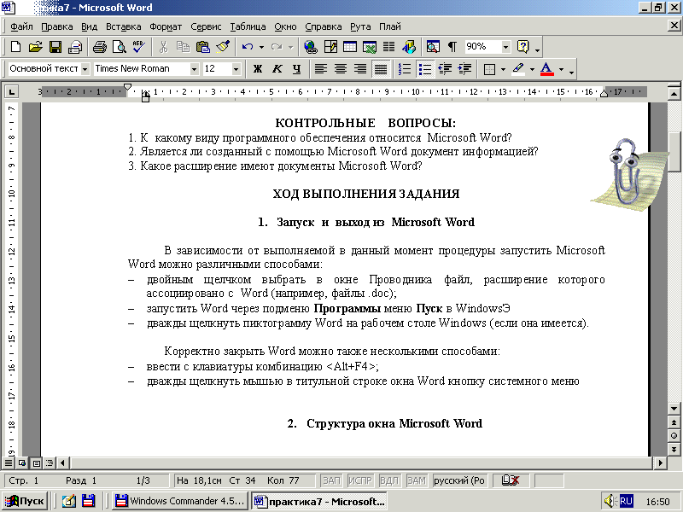Image resolution: width=683 pixels, height=512 pixels.
Task: Center the paragraph text
Action: pyautogui.click(x=341, y=69)
